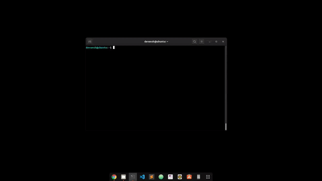Click the terminal title devansh@ubuntu: ~

tap(156, 42)
